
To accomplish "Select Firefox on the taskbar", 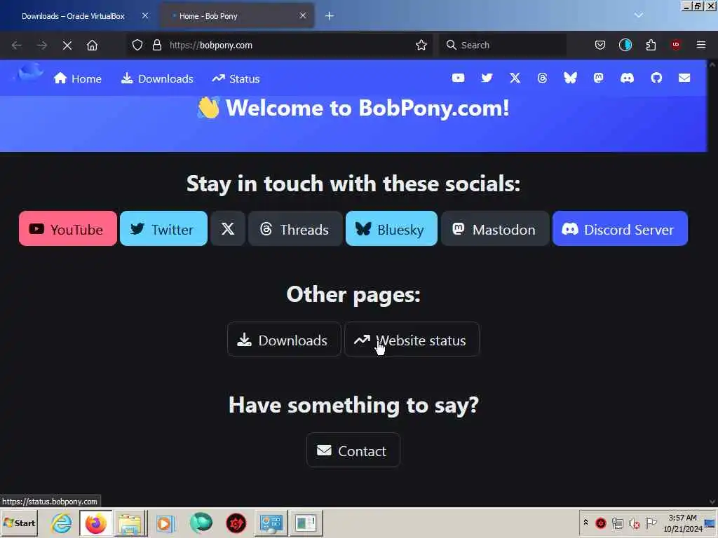I will 95,523.
